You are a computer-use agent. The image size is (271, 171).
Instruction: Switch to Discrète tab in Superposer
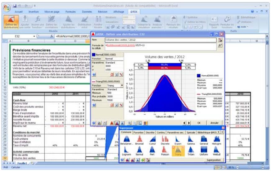click(150, 133)
